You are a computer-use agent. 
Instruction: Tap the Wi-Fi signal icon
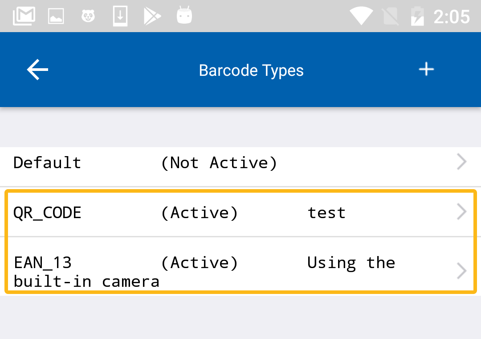(361, 17)
